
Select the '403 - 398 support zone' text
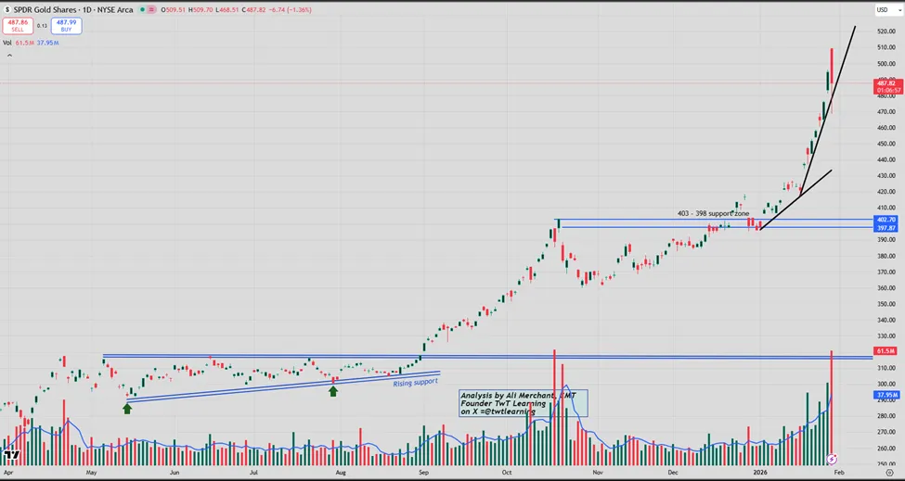pos(713,214)
